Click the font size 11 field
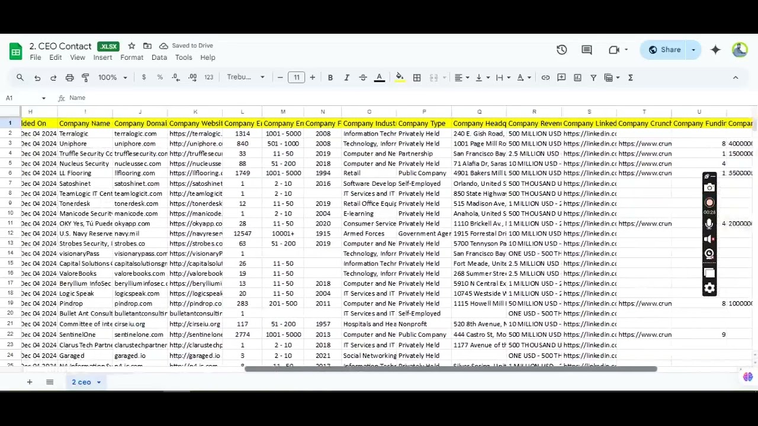Image resolution: width=758 pixels, height=426 pixels. coord(296,78)
